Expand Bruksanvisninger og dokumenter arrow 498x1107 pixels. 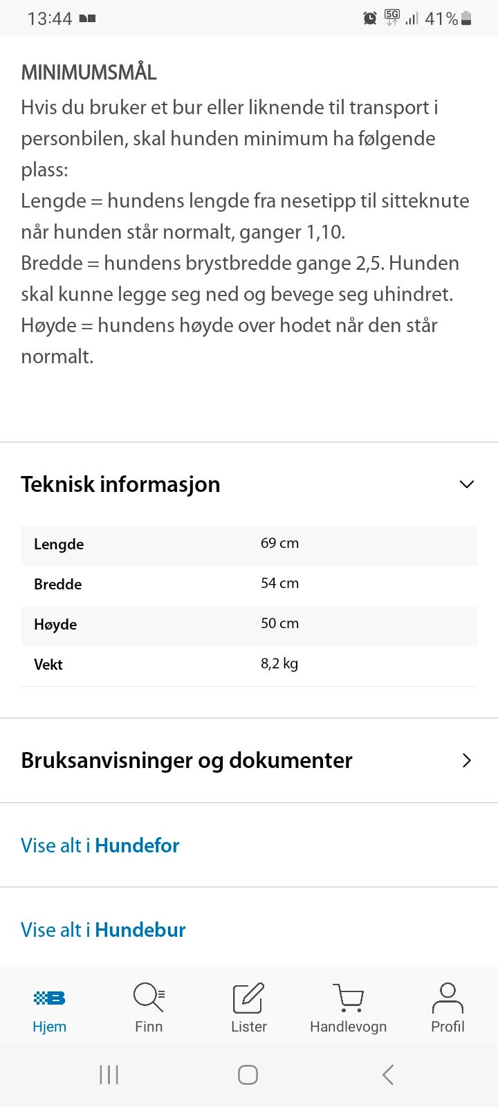[x=467, y=760]
